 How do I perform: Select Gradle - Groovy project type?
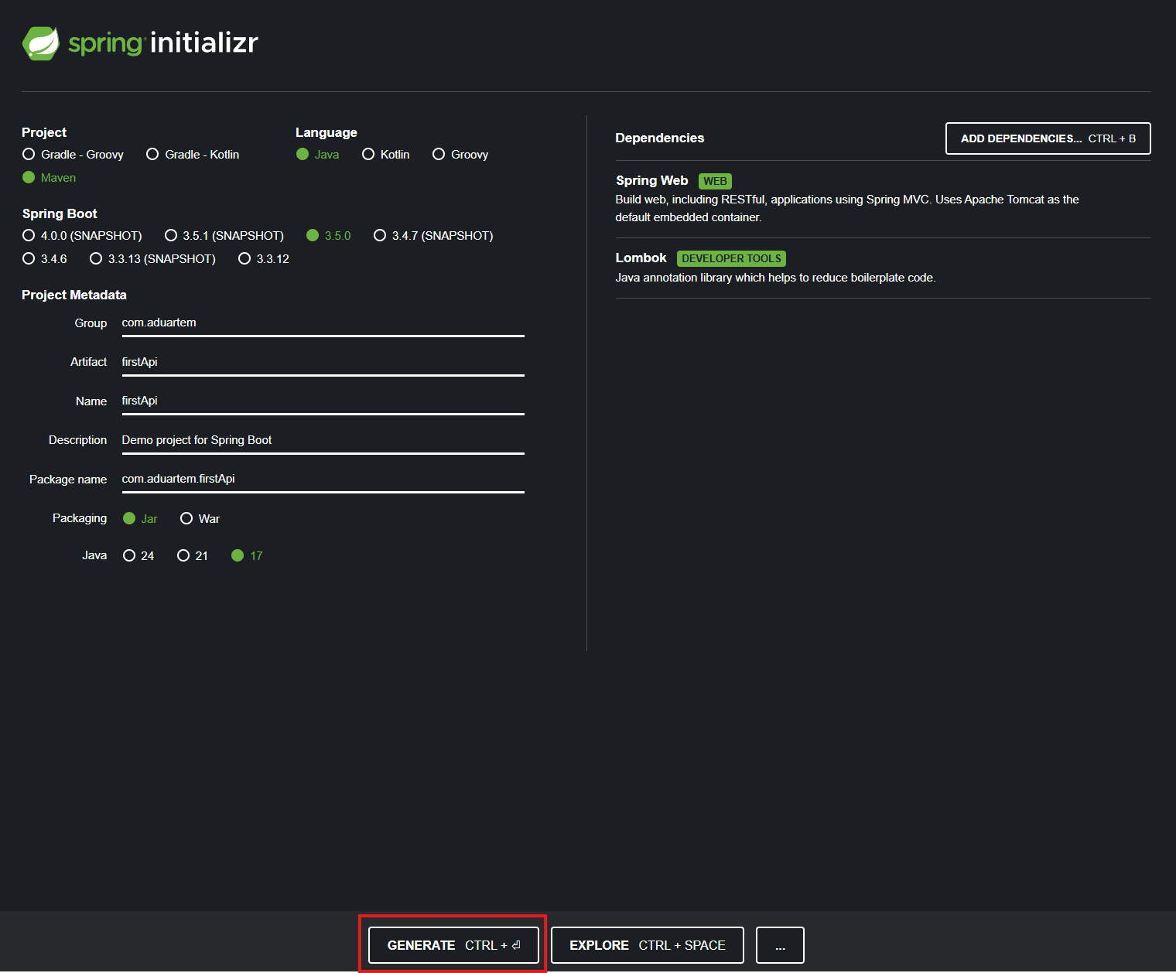(x=73, y=155)
